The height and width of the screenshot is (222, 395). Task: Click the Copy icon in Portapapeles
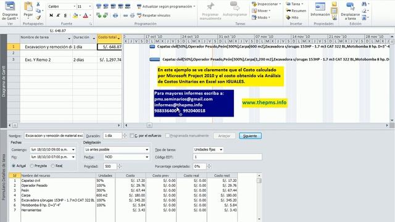[x=38, y=11]
